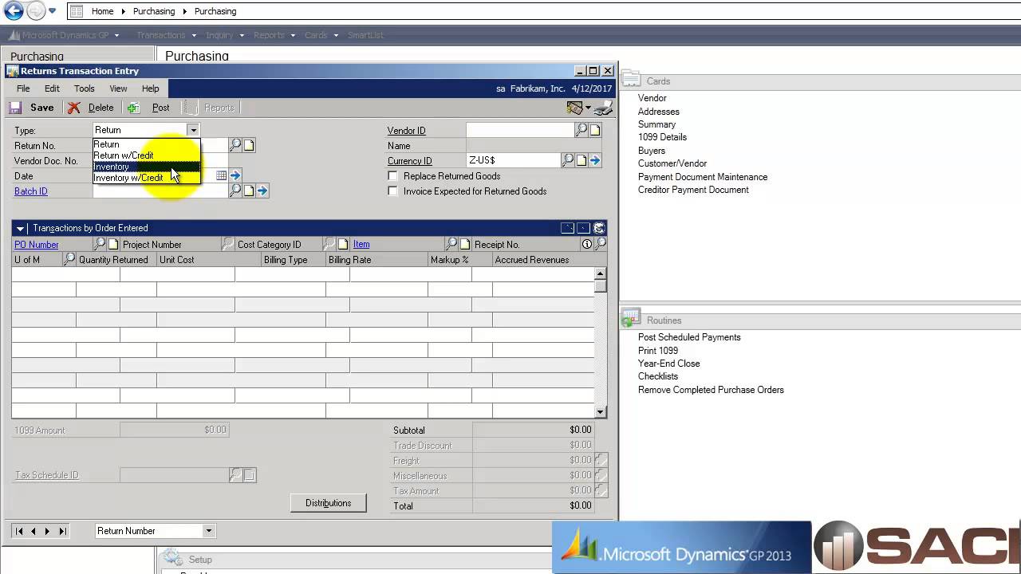Click the browser-style Back arrow at top left
The height and width of the screenshot is (574, 1021).
pyautogui.click(x=13, y=11)
